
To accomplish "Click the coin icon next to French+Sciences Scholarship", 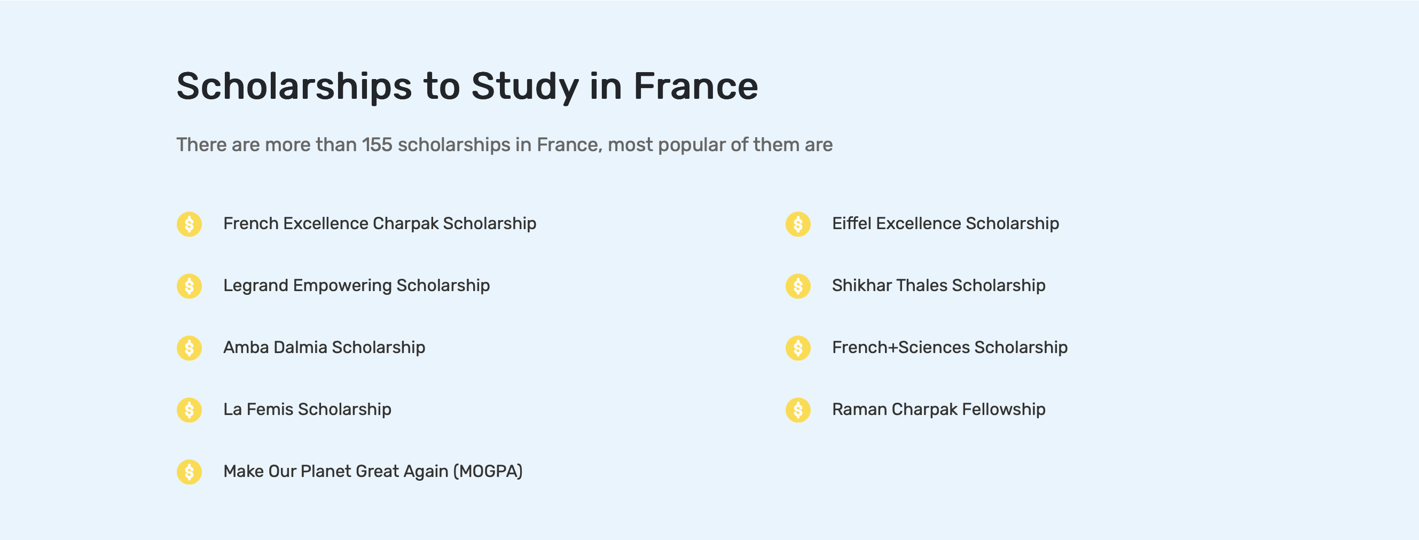I will [798, 348].
